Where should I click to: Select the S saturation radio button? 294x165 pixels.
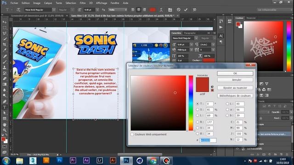coord(197,110)
